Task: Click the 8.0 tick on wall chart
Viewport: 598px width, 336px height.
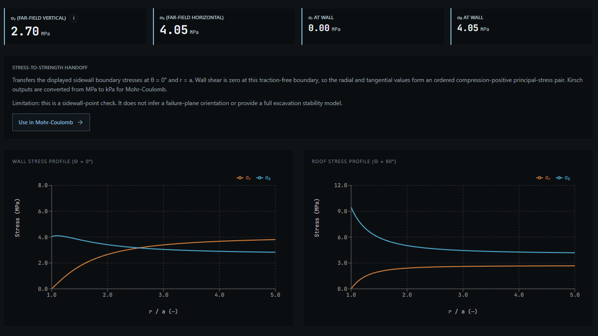Action: pyautogui.click(x=42, y=185)
